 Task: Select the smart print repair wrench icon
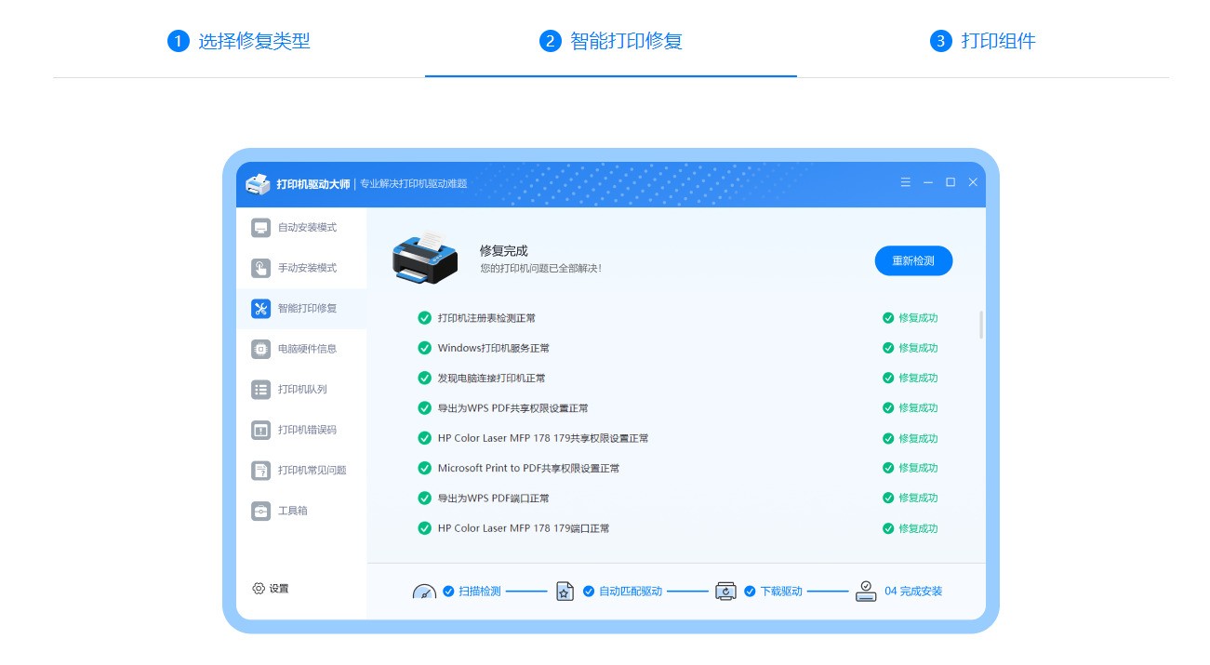click(x=260, y=309)
